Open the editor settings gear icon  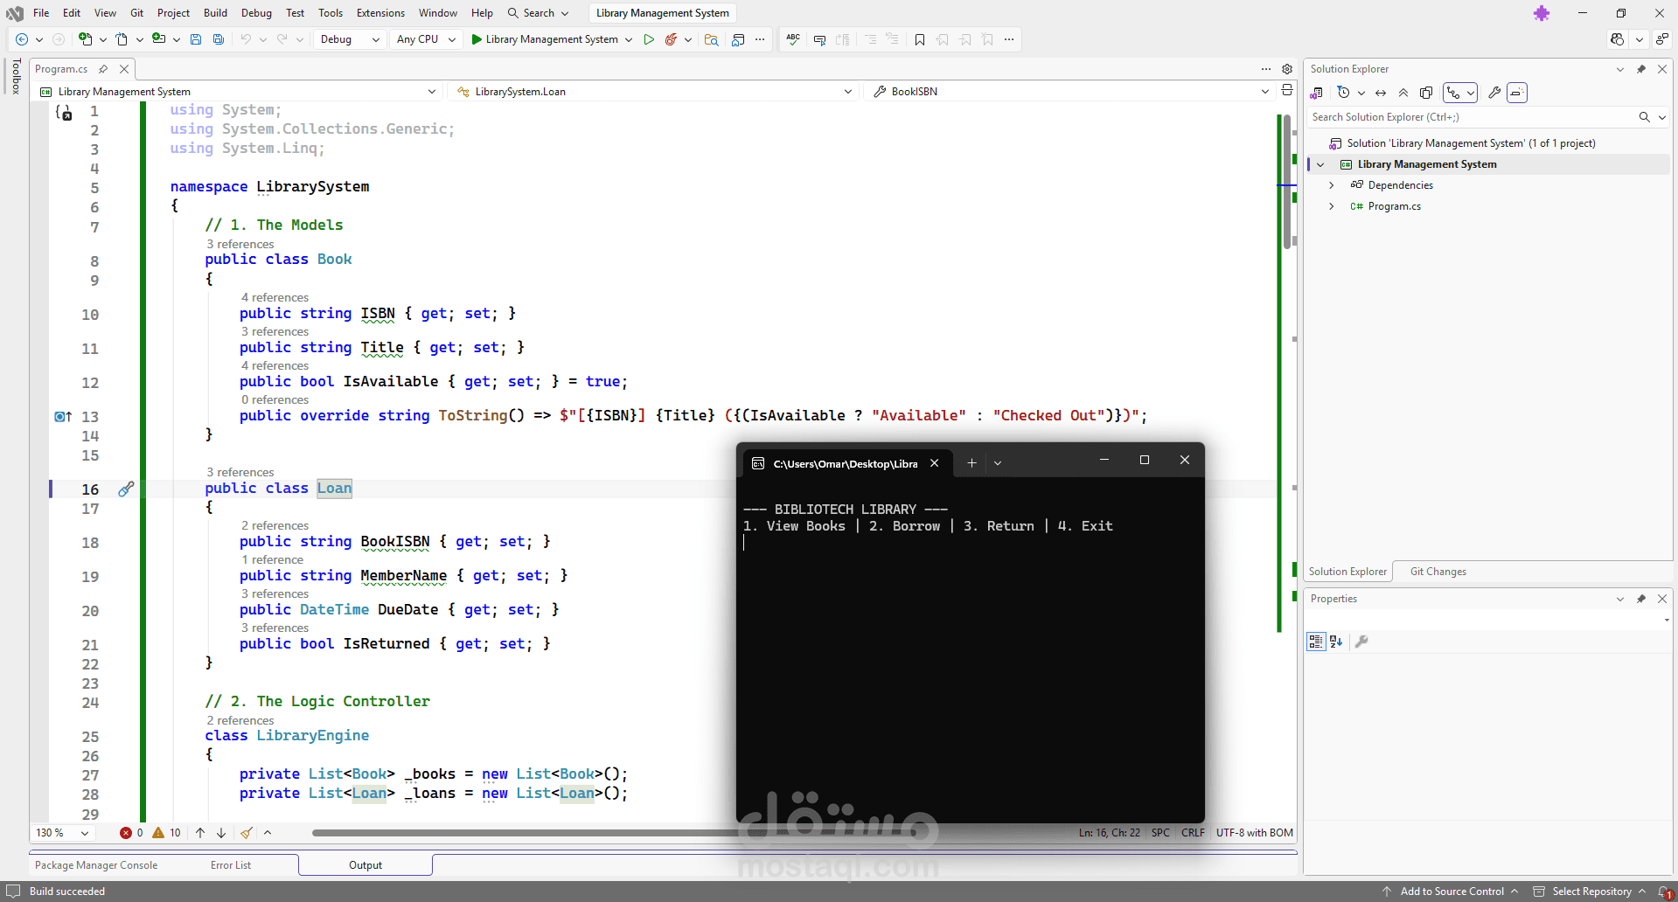[1287, 69]
